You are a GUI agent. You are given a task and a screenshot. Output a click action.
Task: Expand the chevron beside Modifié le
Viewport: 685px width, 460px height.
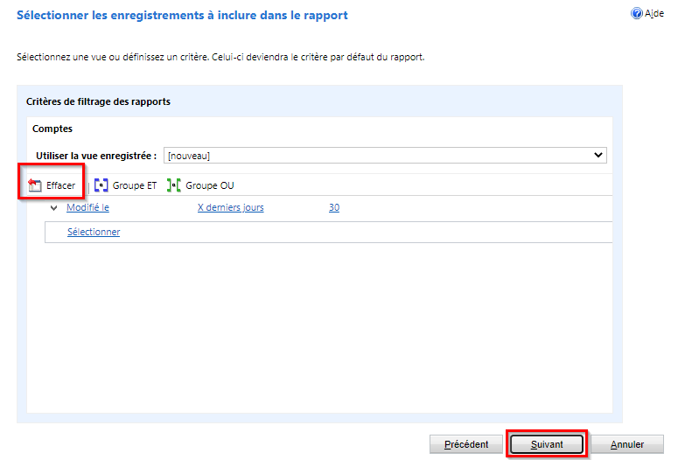(53, 208)
